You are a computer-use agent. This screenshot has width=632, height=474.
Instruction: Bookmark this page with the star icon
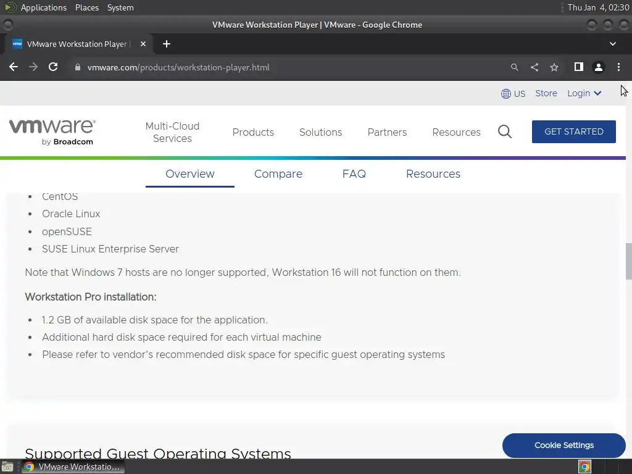pyautogui.click(x=554, y=67)
